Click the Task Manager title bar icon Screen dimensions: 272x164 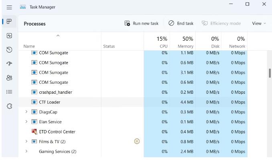pyautogui.click(x=23, y=7)
